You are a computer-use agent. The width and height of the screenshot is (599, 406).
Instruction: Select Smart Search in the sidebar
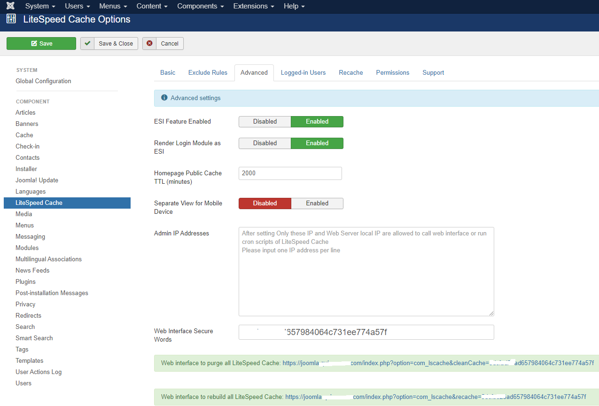coord(34,338)
